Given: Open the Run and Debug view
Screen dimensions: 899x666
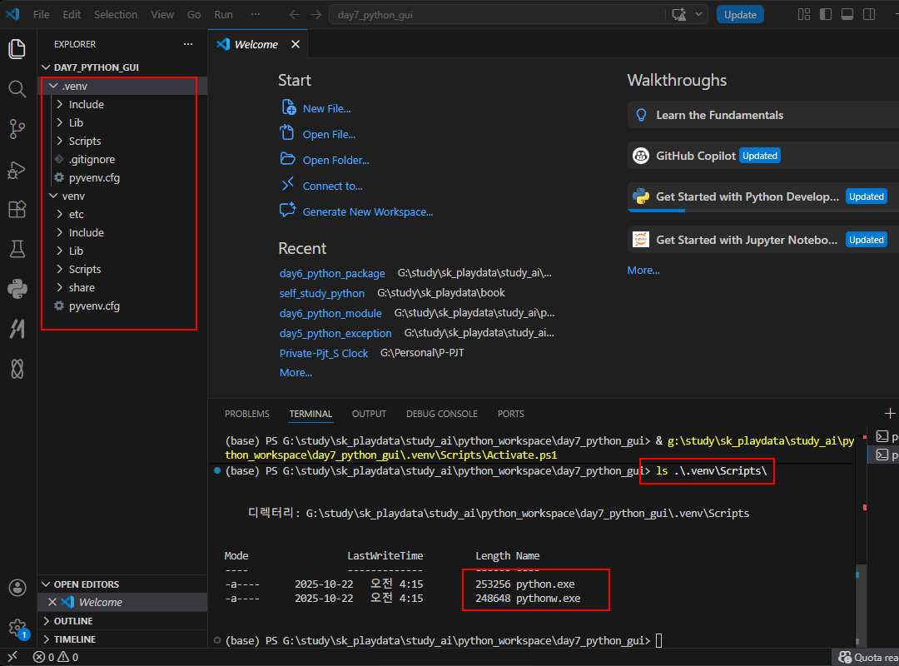Looking at the screenshot, I should tap(17, 169).
